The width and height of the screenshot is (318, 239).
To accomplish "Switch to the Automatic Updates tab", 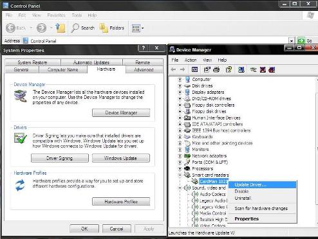I will click(x=91, y=62).
